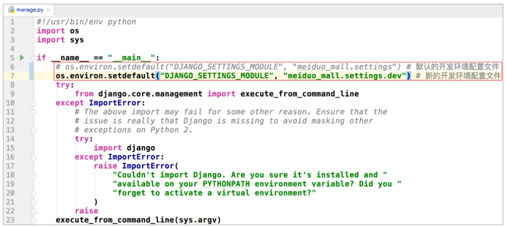
Task: Click line number 1 in the gutter
Action: (x=13, y=22)
